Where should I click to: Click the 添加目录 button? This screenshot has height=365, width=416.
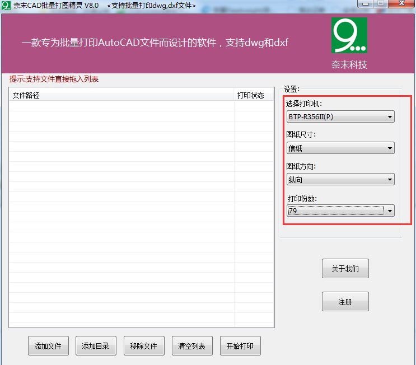coord(96,345)
